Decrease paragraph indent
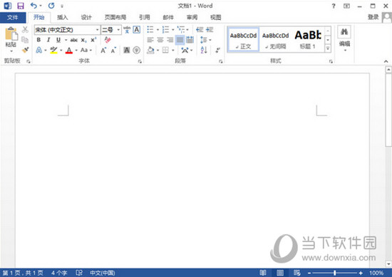This screenshot has width=392, height=277. pos(200,30)
